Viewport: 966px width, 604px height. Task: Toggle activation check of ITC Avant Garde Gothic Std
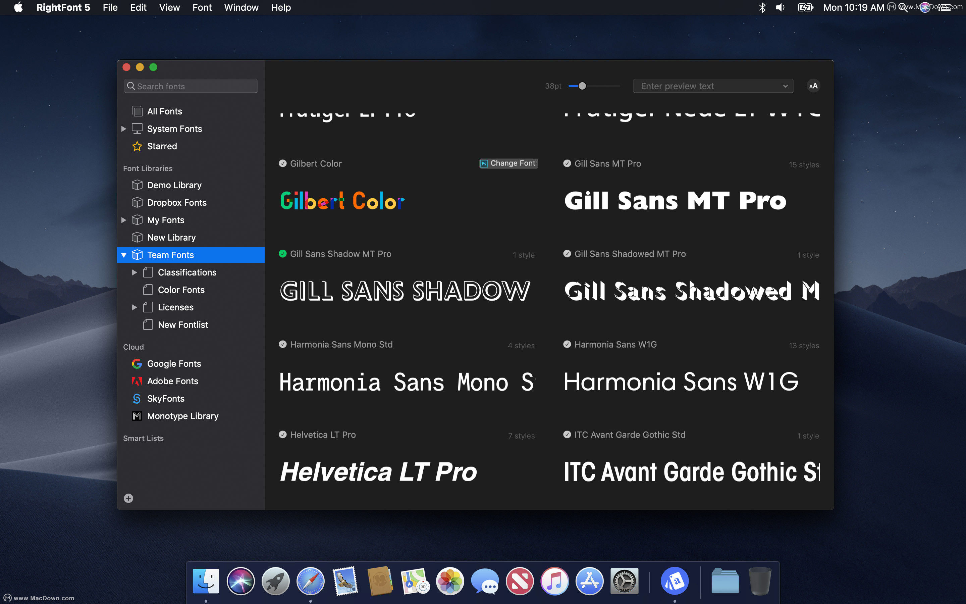(567, 435)
